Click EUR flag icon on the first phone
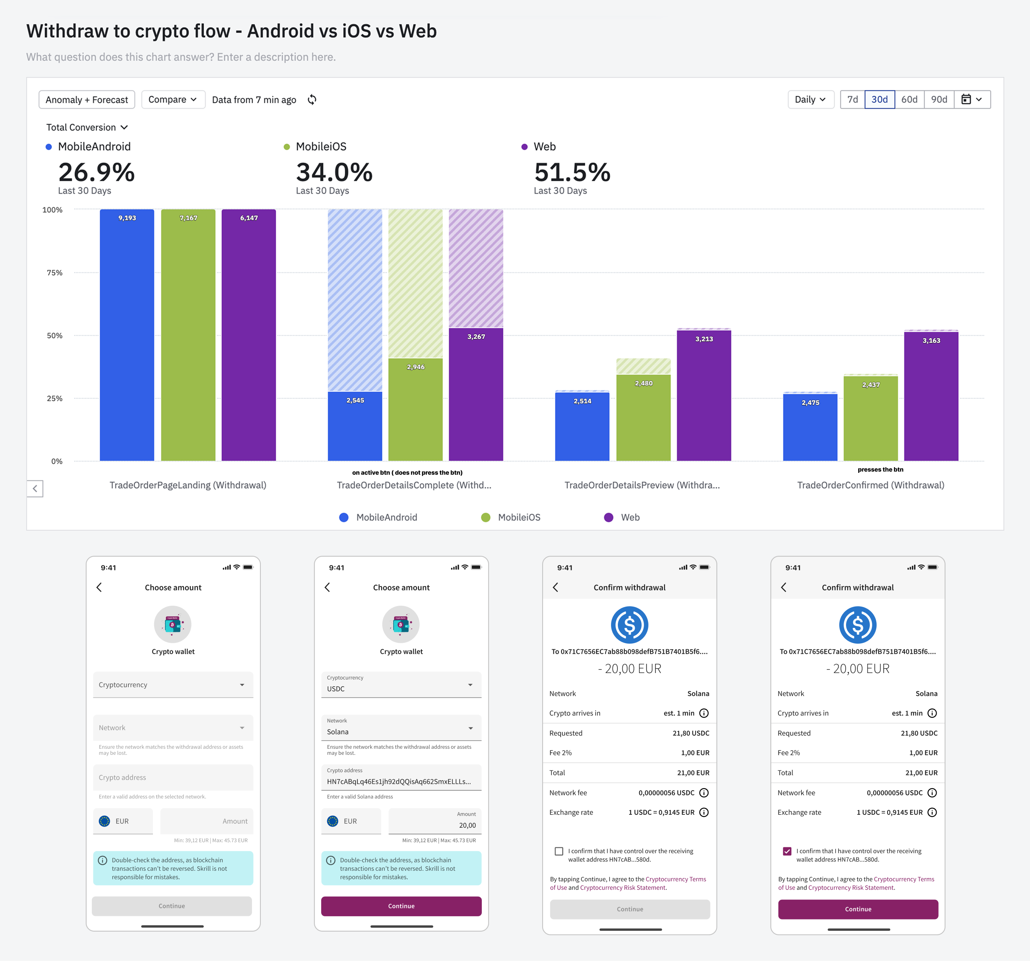 (x=105, y=821)
